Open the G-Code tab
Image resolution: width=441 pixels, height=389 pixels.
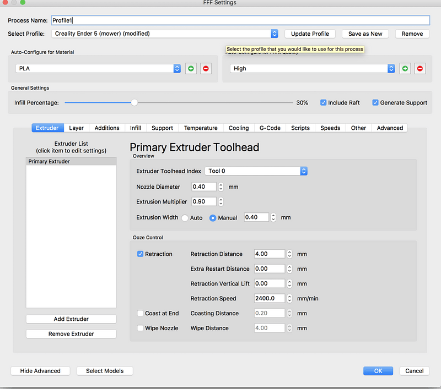(270, 128)
